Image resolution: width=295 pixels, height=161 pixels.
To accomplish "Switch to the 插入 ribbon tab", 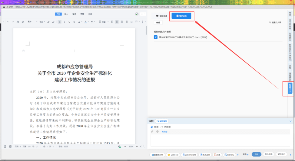I will pos(66,14).
